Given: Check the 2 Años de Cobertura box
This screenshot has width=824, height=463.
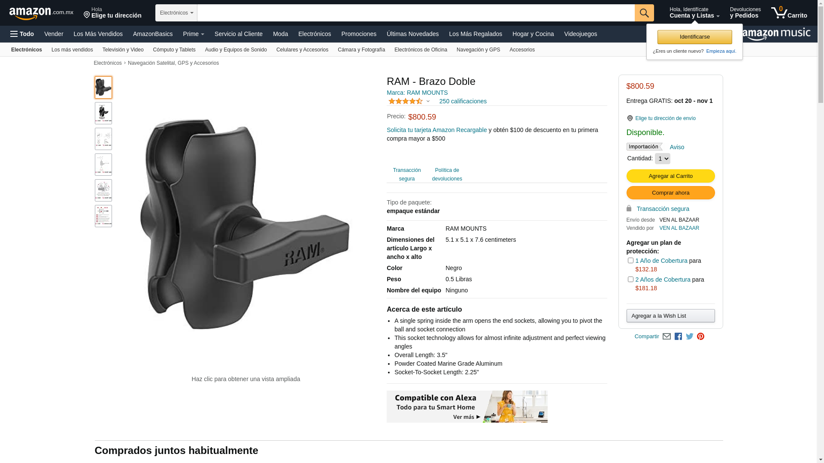Looking at the screenshot, I should (x=630, y=280).
